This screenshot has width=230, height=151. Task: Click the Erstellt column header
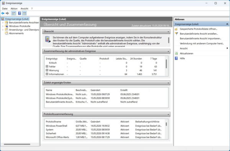124,90
